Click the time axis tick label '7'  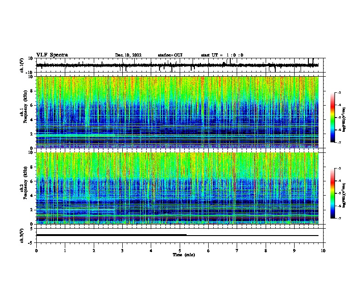(x=237, y=251)
